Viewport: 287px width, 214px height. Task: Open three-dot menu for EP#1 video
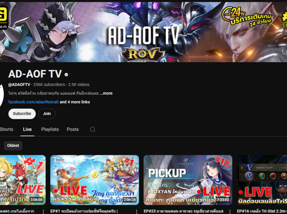tap(136, 212)
